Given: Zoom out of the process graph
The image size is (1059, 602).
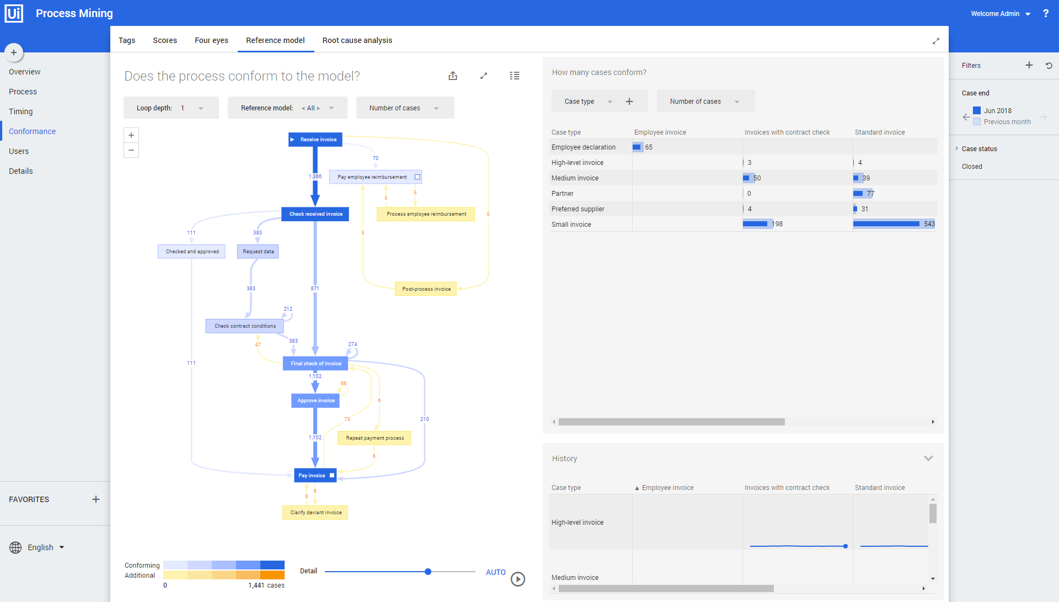Looking at the screenshot, I should [x=131, y=150].
